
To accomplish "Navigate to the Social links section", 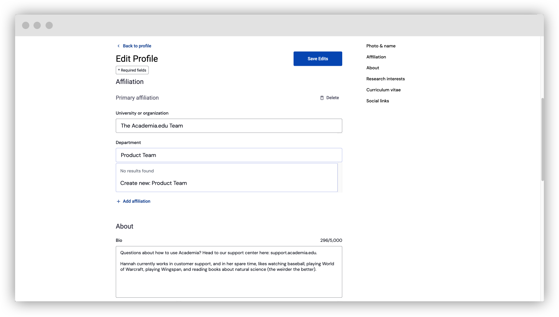I will pyautogui.click(x=377, y=101).
